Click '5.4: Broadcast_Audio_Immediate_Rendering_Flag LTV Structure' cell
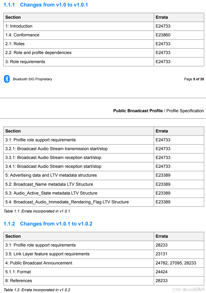This screenshot has width=206, height=293. coord(79,202)
